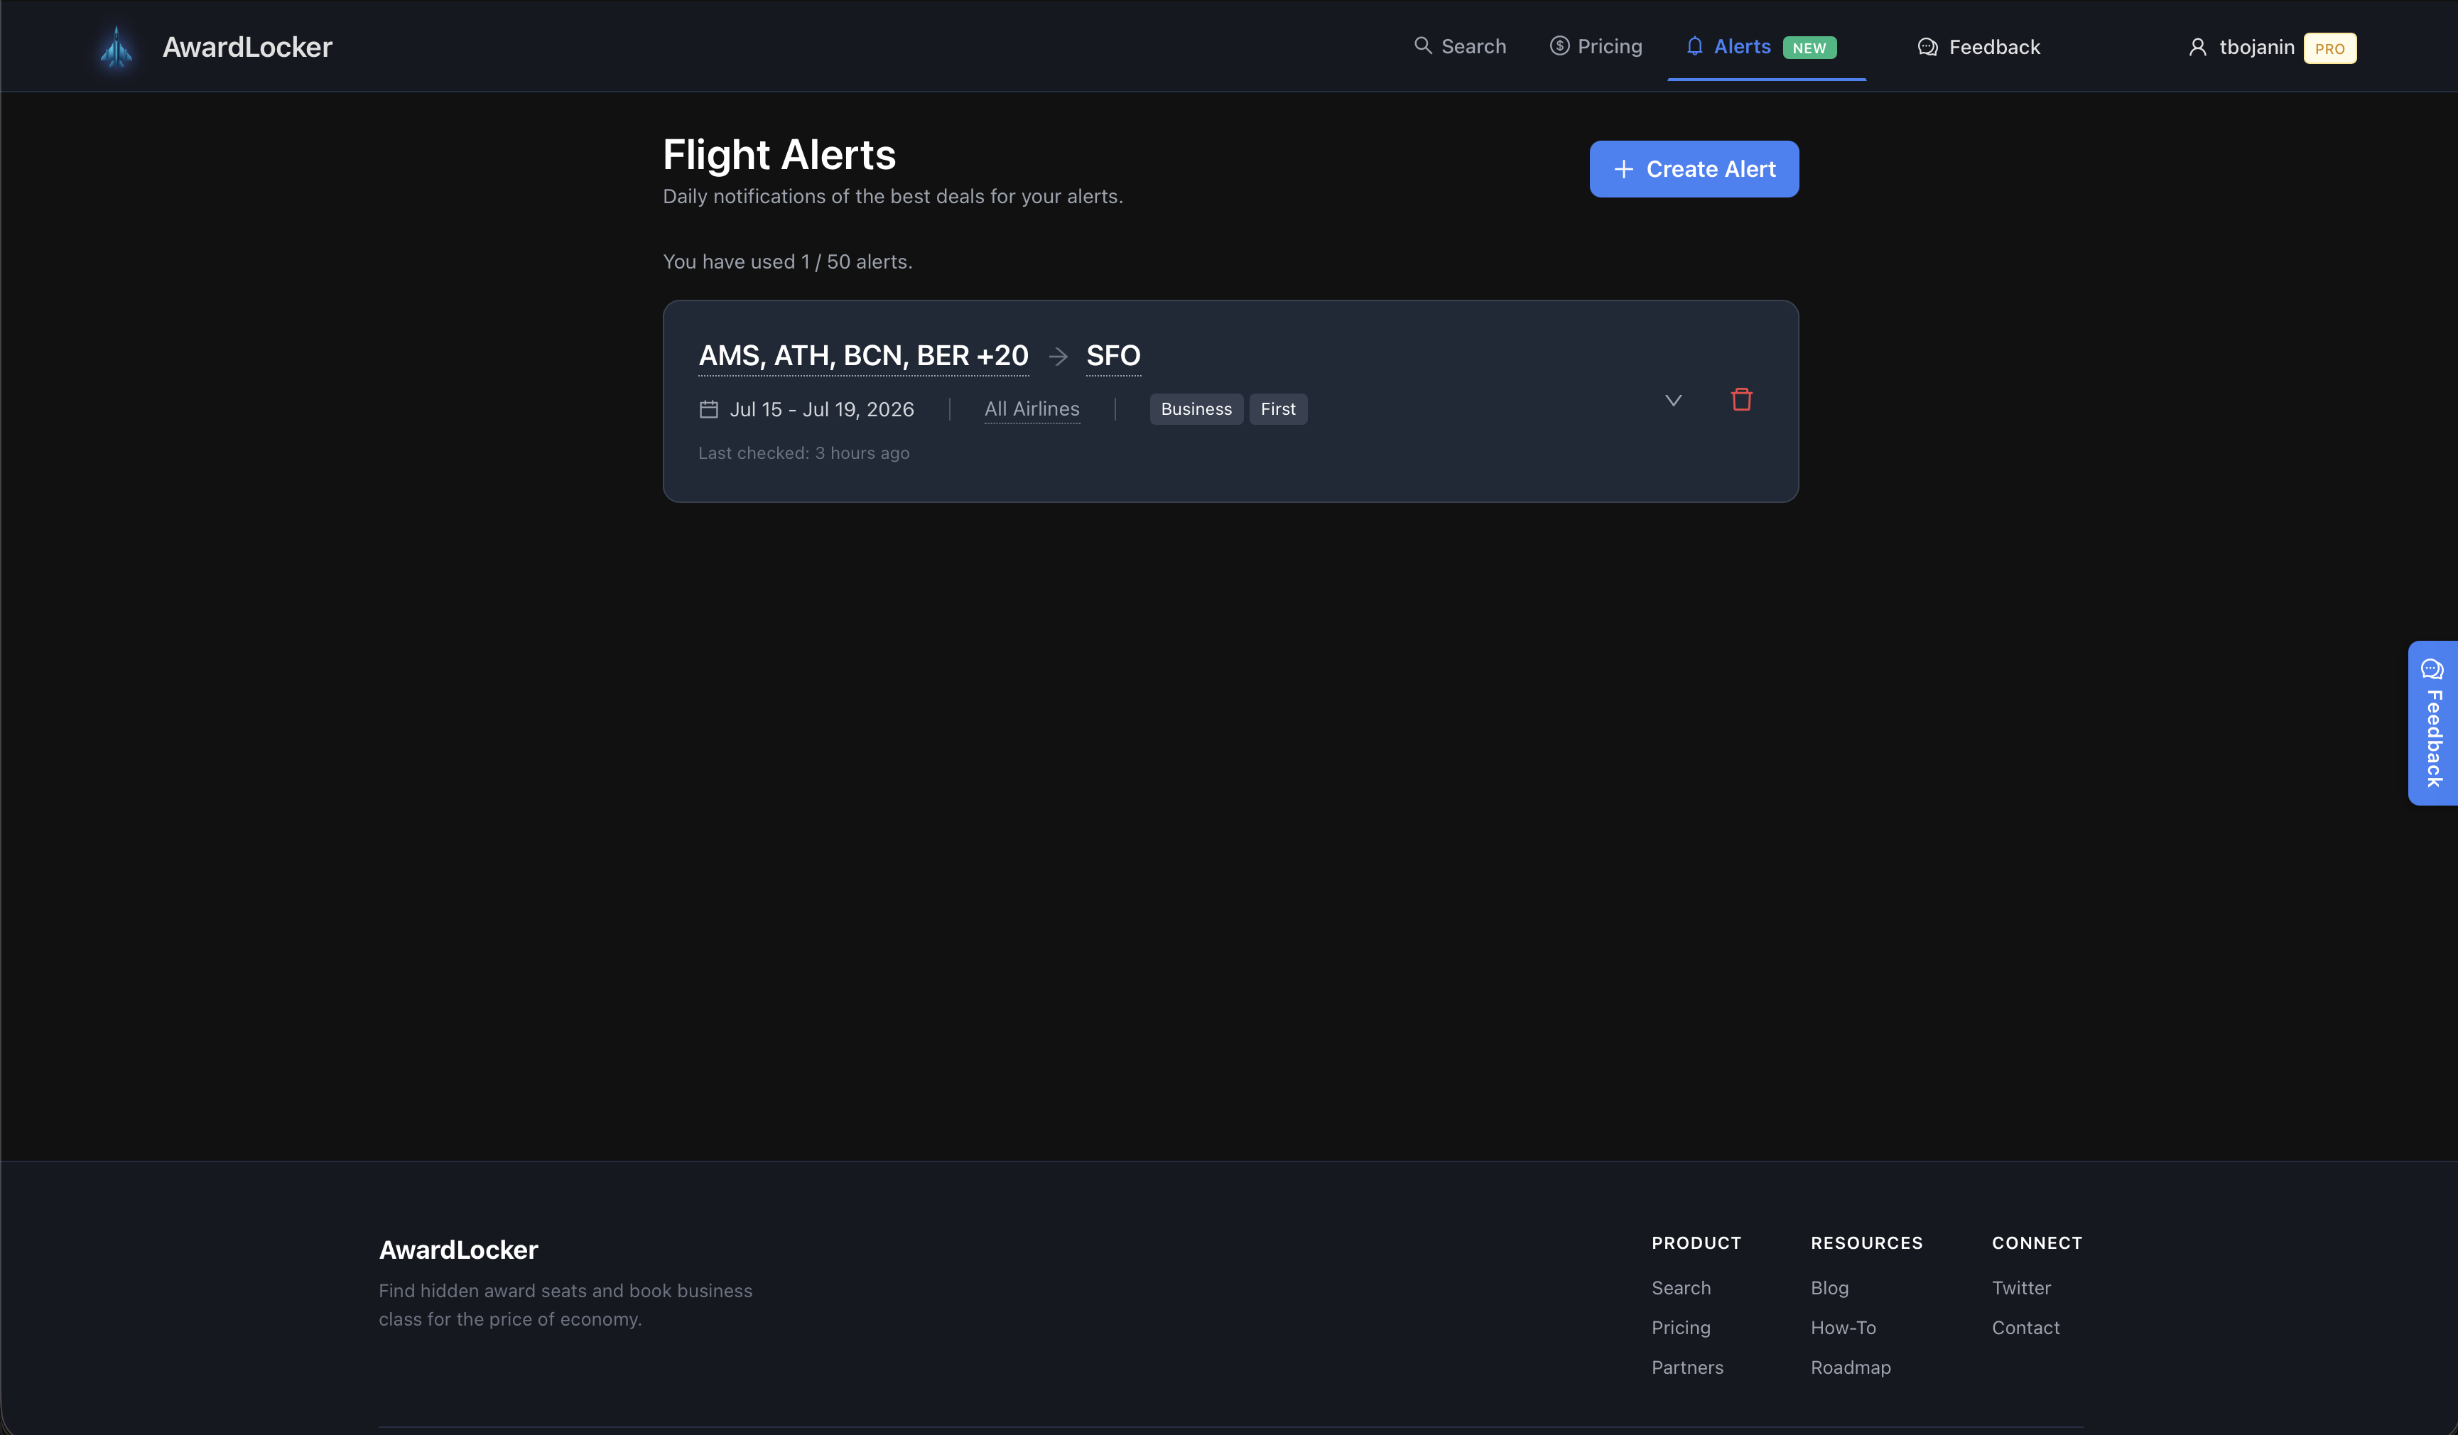Open Feedback from the top navigation
The height and width of the screenshot is (1435, 2458).
tap(1993, 48)
